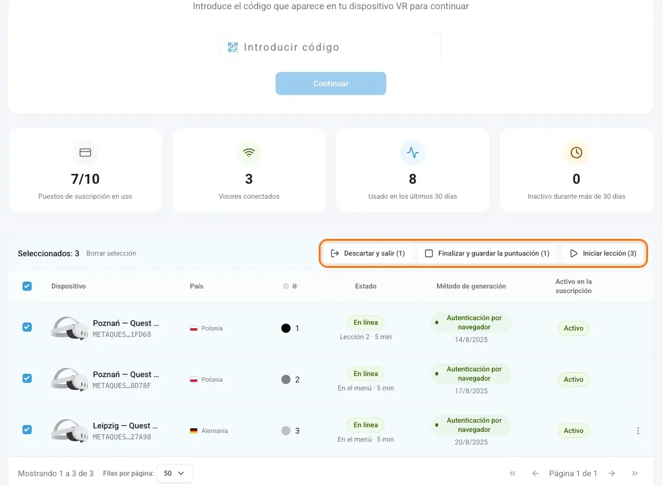Sort by the Dispositivo column header
Image resolution: width=663 pixels, height=486 pixels.
tap(69, 286)
